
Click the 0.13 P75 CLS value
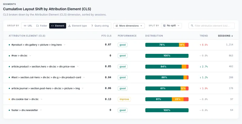pos(108,99)
